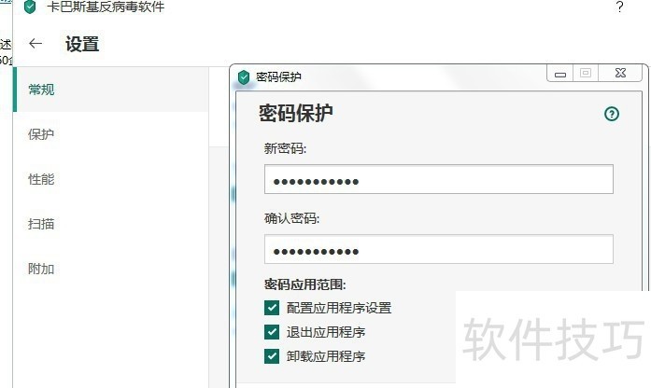Open the help question mark in main window

[619, 7]
